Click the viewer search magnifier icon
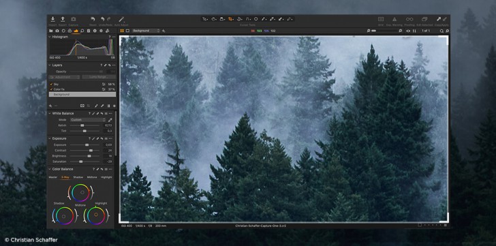 [442, 31]
